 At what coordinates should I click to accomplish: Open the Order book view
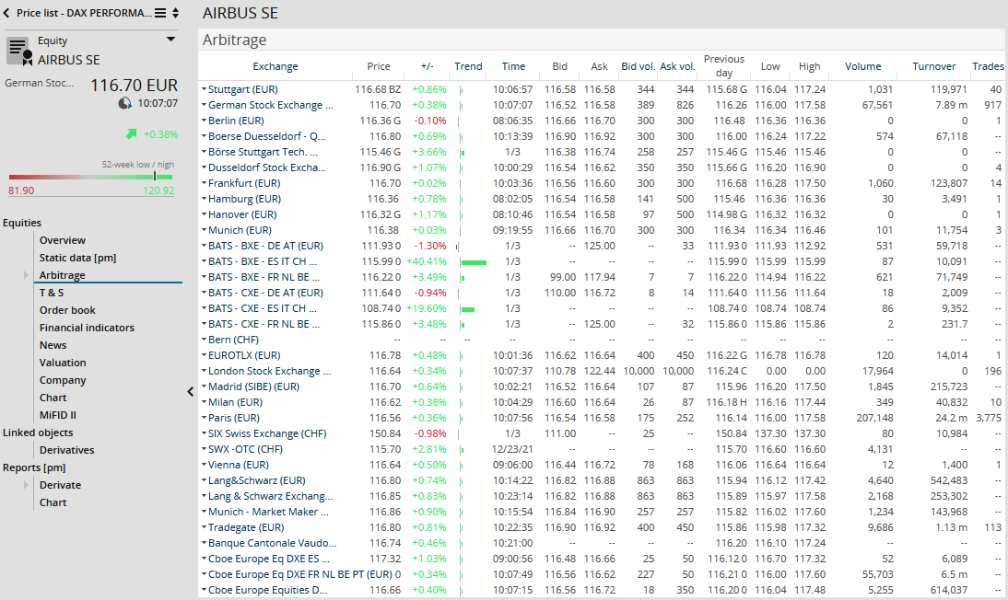(67, 310)
